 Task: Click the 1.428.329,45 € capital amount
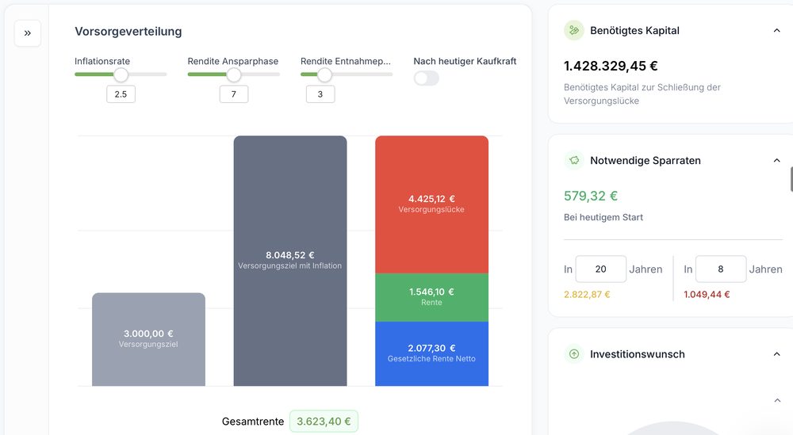coord(611,66)
